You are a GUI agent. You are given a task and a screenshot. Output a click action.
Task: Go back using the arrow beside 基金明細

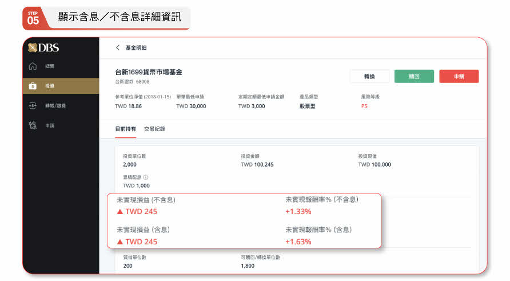tap(118, 48)
